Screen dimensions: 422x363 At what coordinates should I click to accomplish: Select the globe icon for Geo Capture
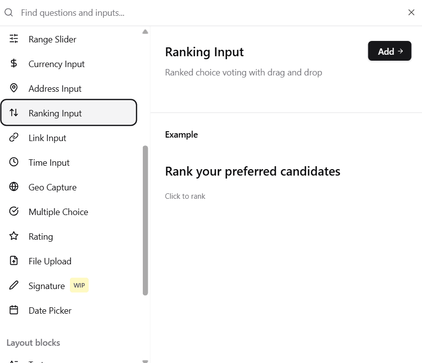coord(14,187)
